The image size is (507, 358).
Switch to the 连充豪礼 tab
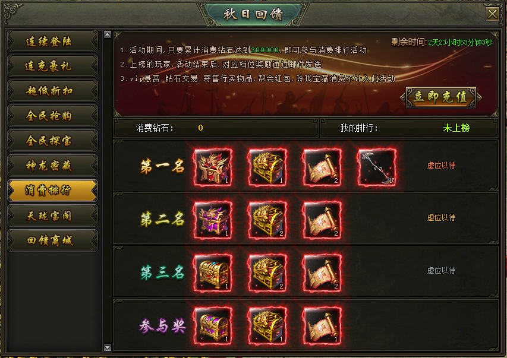coord(52,66)
